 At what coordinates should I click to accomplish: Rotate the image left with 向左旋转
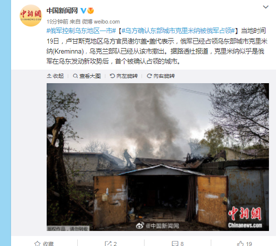point(123,76)
